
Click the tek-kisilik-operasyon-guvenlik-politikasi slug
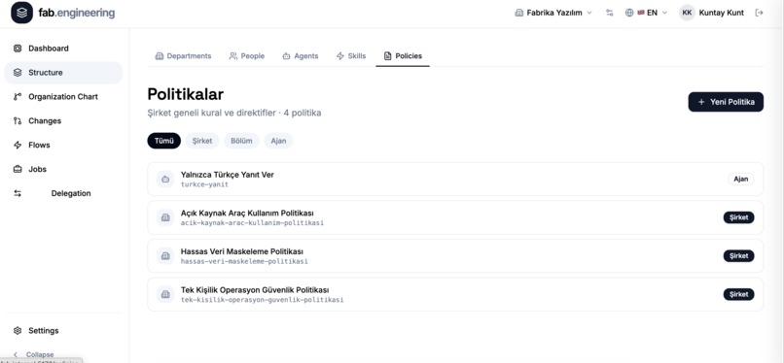pyautogui.click(x=262, y=300)
